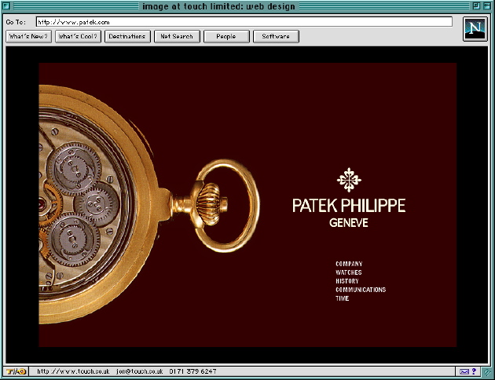The image size is (495, 380).
Task: Open the COMMUNICATIONS link
Action: 361,290
